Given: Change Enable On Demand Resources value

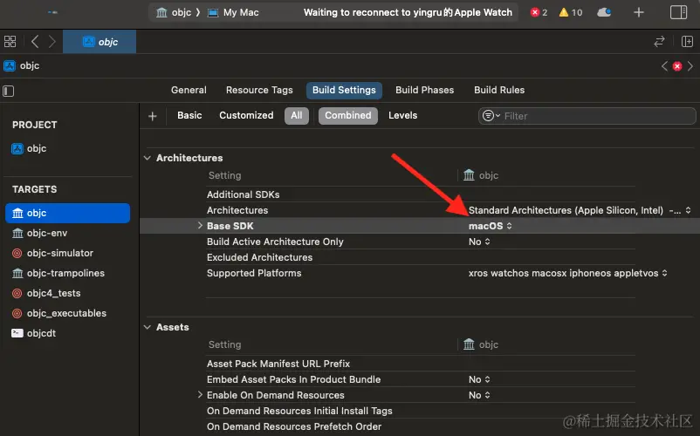Looking at the screenshot, I should click(x=479, y=395).
